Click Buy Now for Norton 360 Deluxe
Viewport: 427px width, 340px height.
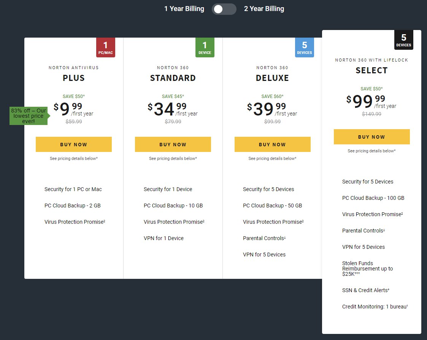(x=272, y=144)
